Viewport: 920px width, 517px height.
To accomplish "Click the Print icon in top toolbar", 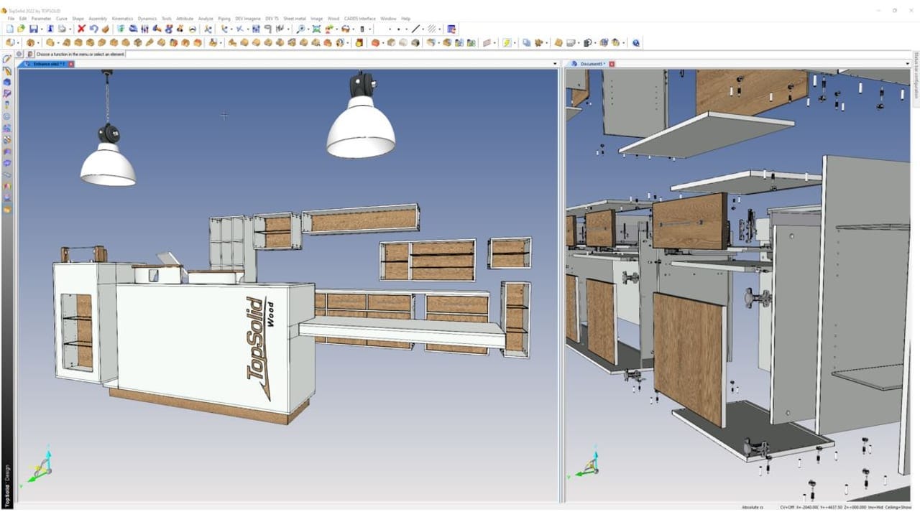I will [63, 29].
